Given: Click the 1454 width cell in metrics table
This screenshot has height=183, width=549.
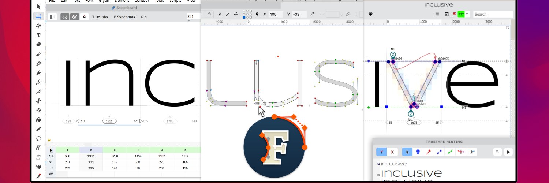Looking at the screenshot, I should coord(138,156).
